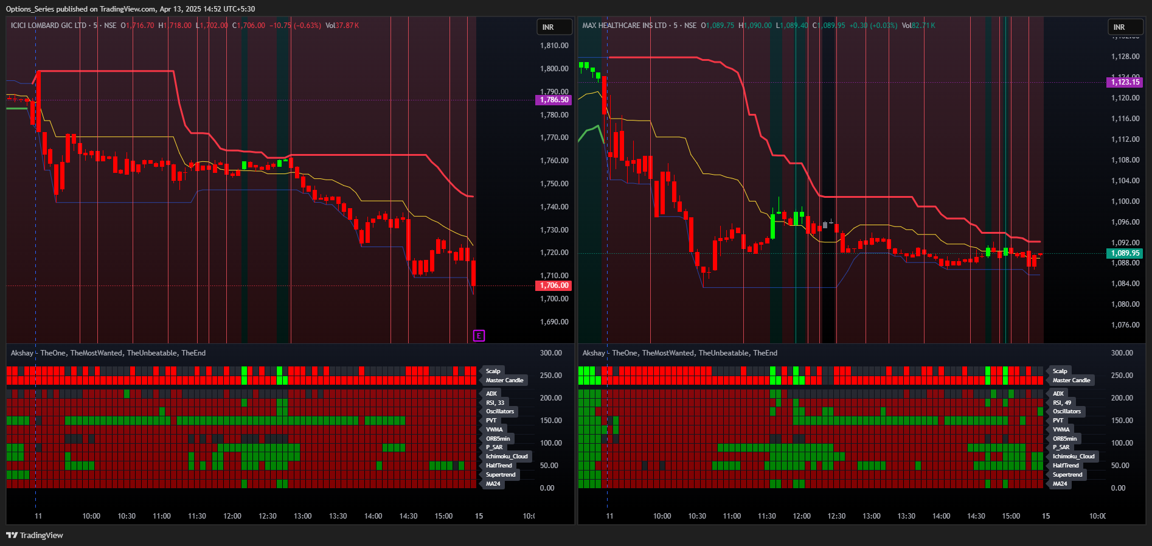This screenshot has width=1152, height=546.
Task: Click the 1,810.00 level on ICICI price axis
Action: pos(554,46)
